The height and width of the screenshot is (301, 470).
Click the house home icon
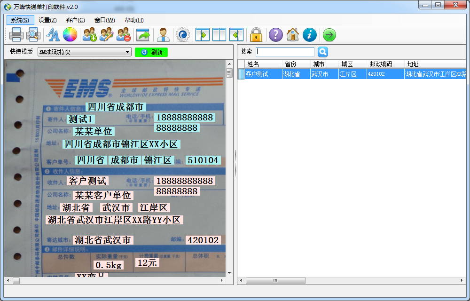(292, 34)
